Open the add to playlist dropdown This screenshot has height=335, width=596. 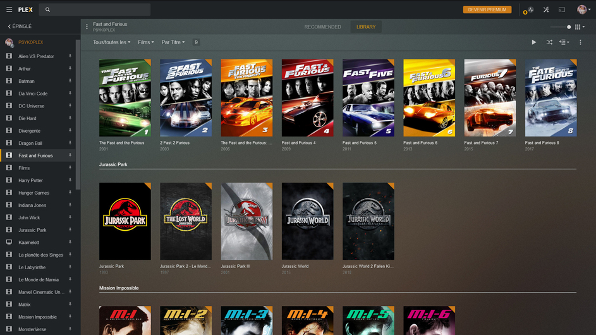(x=564, y=42)
